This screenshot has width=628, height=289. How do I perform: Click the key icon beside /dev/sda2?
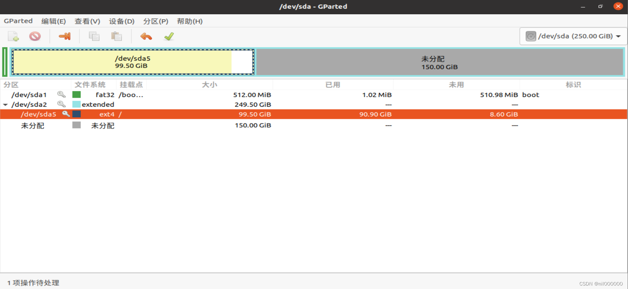tap(61, 104)
